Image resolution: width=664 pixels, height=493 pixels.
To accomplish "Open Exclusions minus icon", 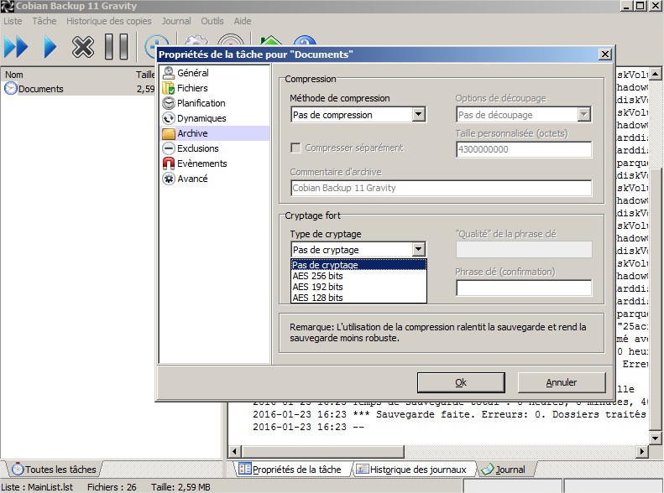I will point(169,148).
